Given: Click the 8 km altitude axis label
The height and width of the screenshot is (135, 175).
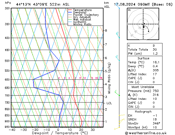Looking at the screenshot, I should [x=106, y=31].
